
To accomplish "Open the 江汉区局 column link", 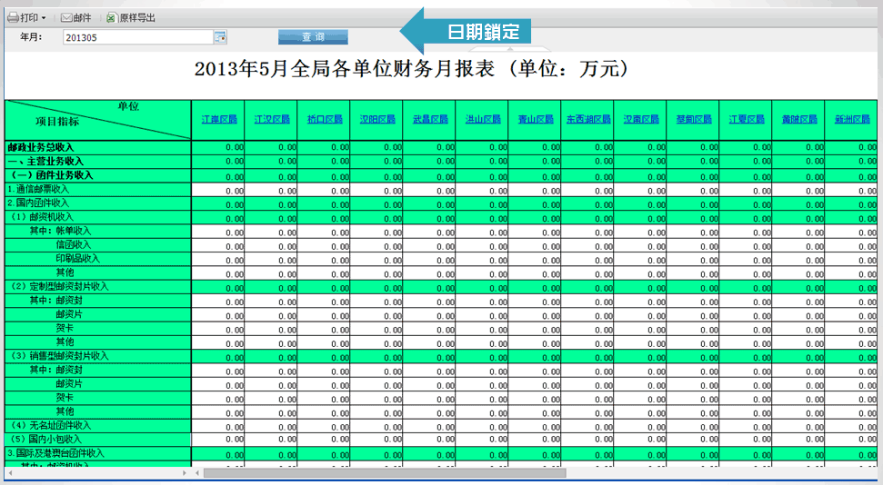I will [x=271, y=119].
